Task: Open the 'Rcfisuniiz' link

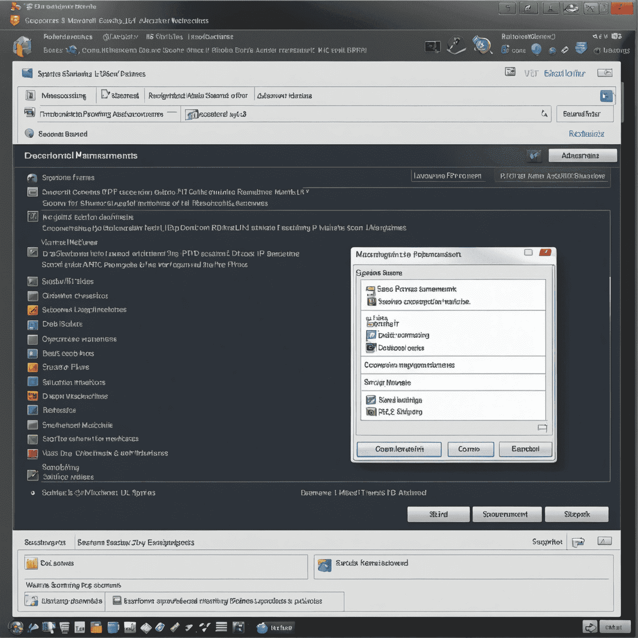Action: click(586, 134)
